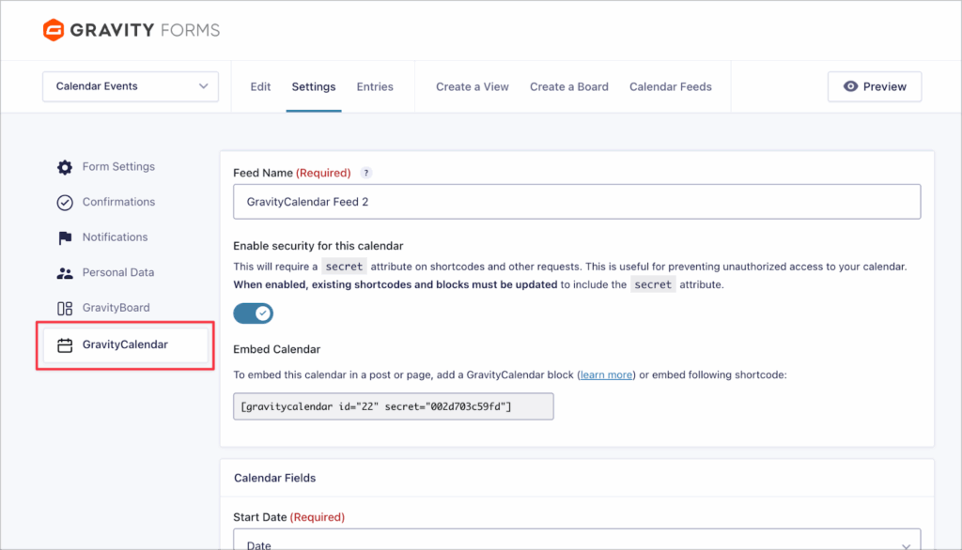The image size is (962, 550).
Task: Click the 'Enable security for this calendar' label
Action: coord(318,246)
